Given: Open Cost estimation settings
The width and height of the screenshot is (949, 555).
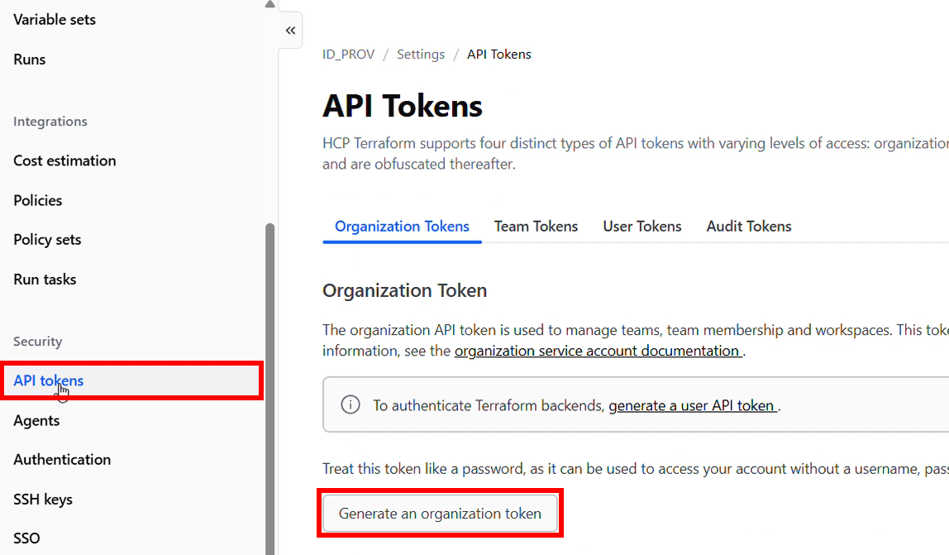Looking at the screenshot, I should [64, 160].
